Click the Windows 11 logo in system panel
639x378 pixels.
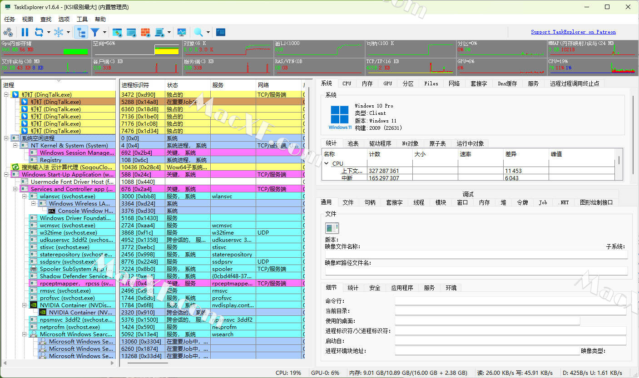point(340,118)
